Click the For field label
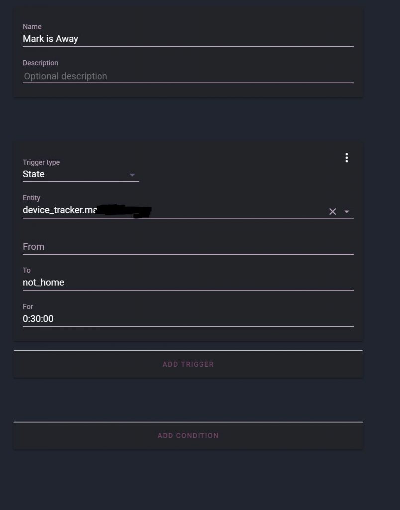The height and width of the screenshot is (510, 400). coord(28,307)
